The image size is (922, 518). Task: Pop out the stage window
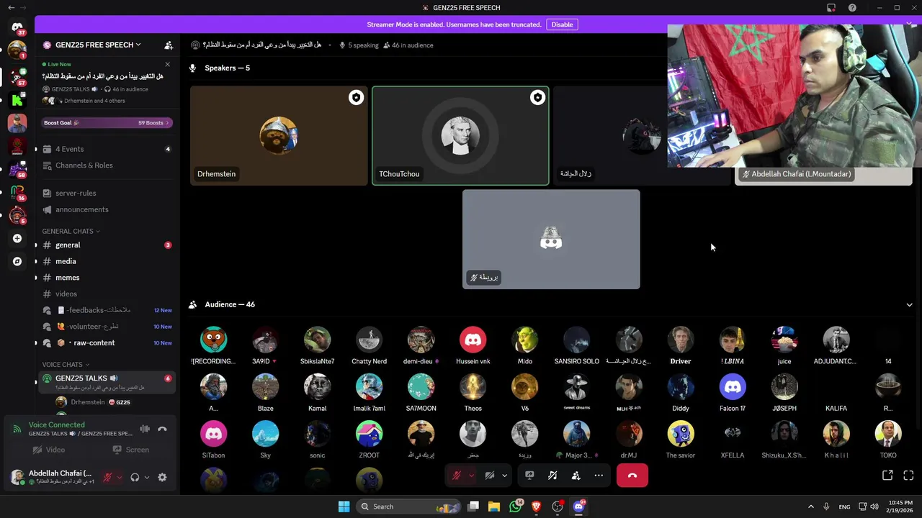click(x=887, y=476)
